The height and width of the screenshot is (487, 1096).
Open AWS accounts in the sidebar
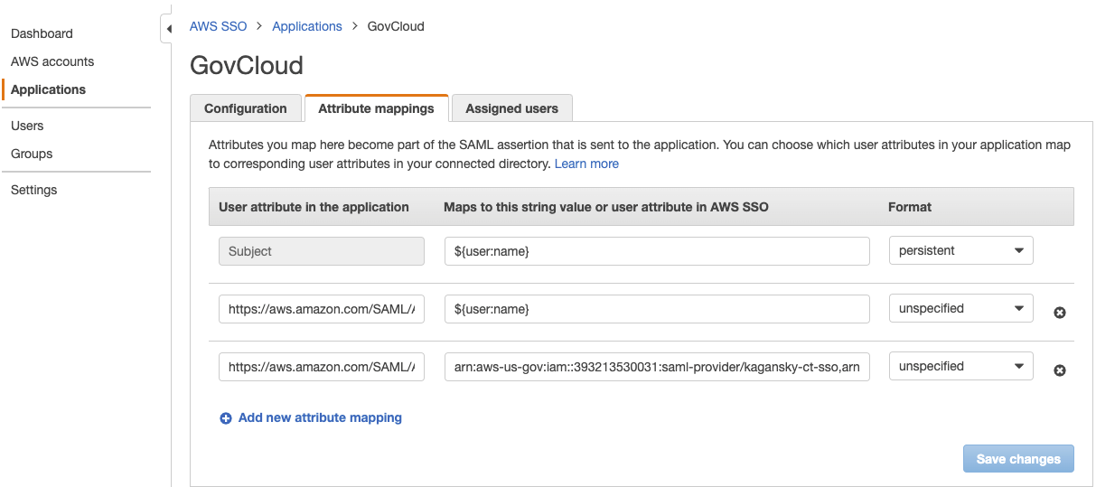(52, 61)
